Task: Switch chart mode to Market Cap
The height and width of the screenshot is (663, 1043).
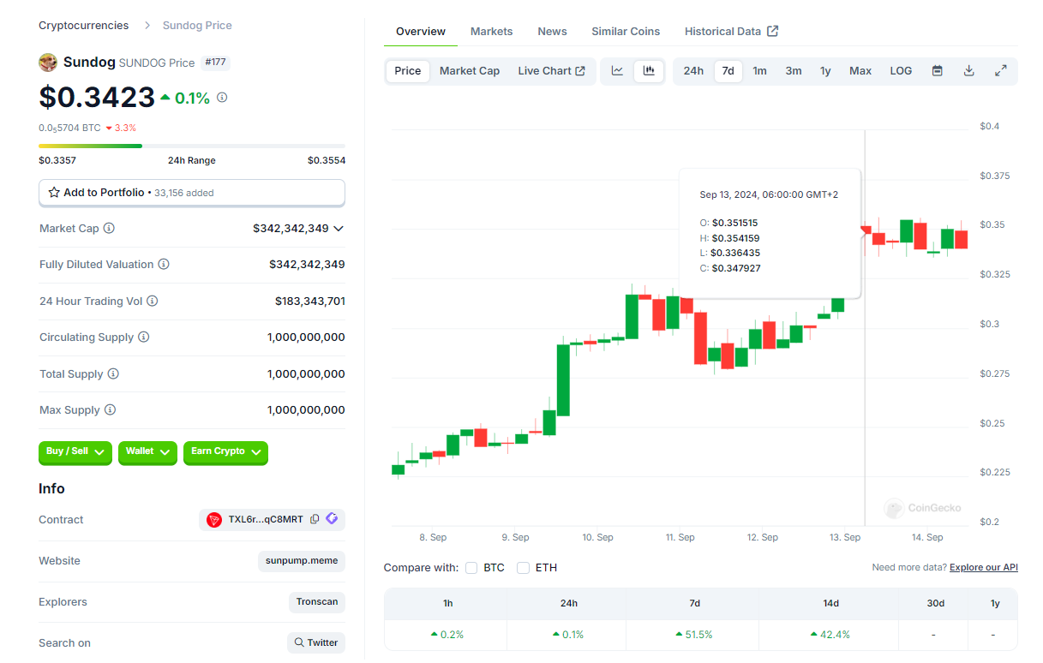Action: [470, 71]
